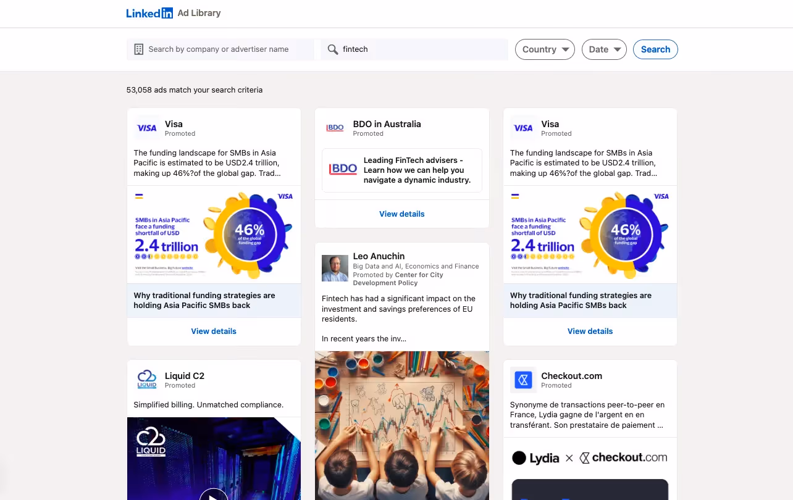This screenshot has width=793, height=500.
Task: Click the building icon in company search
Action: point(138,49)
